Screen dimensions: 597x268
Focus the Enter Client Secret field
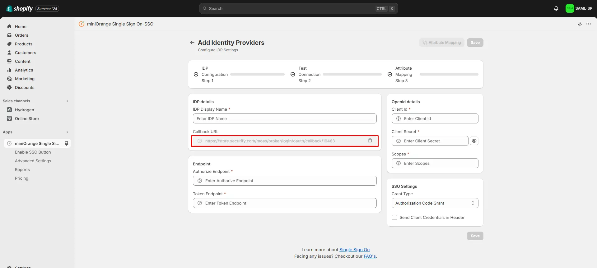(430, 141)
